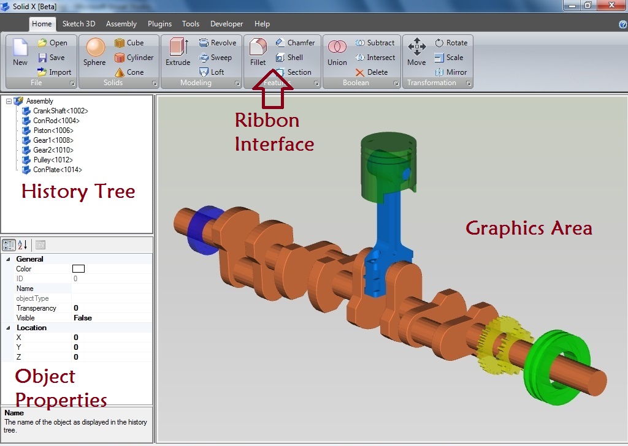Screen dimensions: 628x446
Task: Open the Plugins tab
Action: [x=160, y=24]
